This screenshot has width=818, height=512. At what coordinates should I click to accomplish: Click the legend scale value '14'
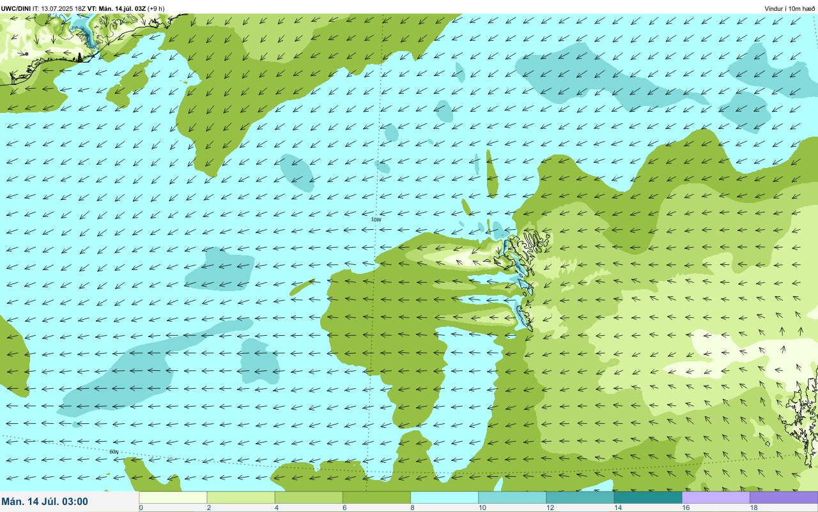[618, 508]
